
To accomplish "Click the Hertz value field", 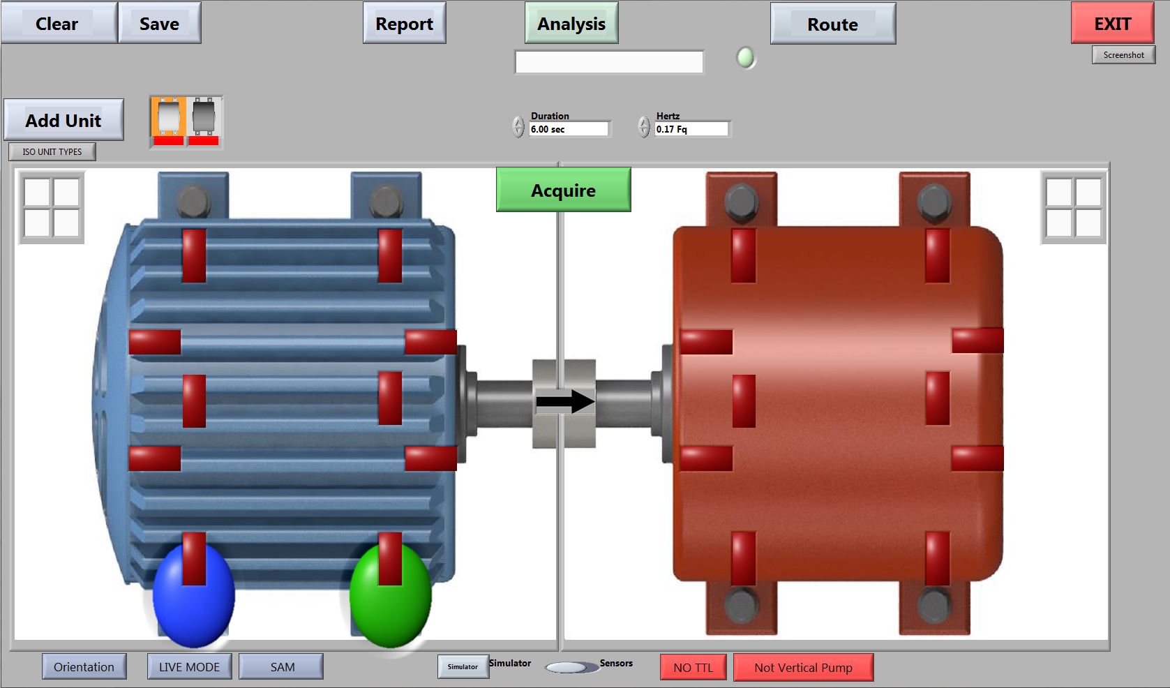I will coord(691,129).
